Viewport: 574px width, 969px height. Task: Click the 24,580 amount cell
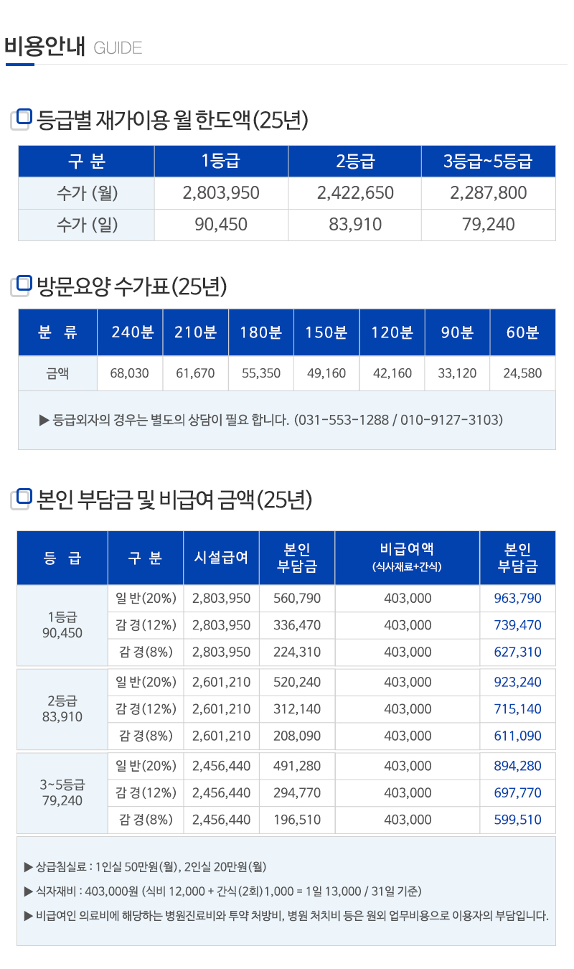(x=522, y=373)
